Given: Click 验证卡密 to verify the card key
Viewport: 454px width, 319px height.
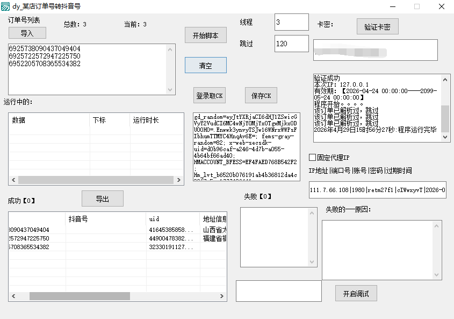Looking at the screenshot, I should pyautogui.click(x=377, y=26).
